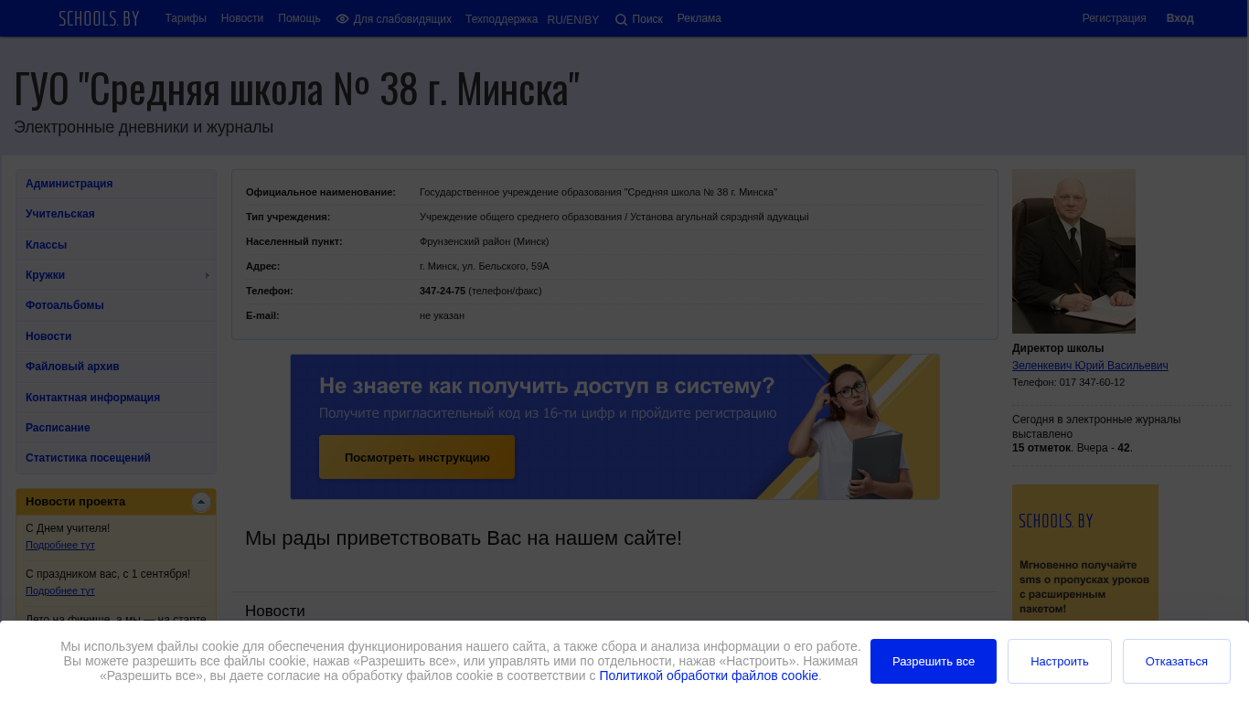Click the Отказаться cookie button
This screenshot has width=1249, height=702.
1177,661
